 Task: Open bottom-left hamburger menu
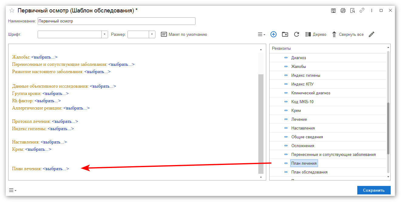point(12,190)
